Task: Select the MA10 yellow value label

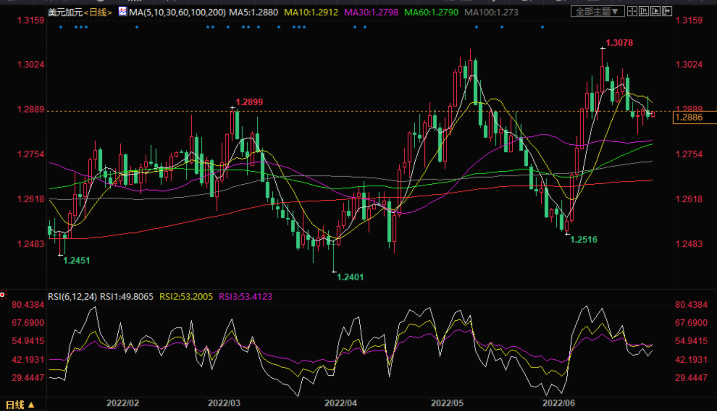Action: [x=311, y=12]
